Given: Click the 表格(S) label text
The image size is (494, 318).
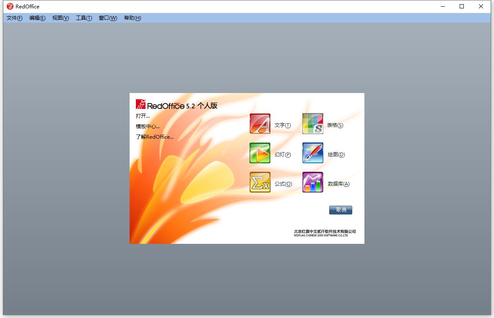Looking at the screenshot, I should point(335,125).
